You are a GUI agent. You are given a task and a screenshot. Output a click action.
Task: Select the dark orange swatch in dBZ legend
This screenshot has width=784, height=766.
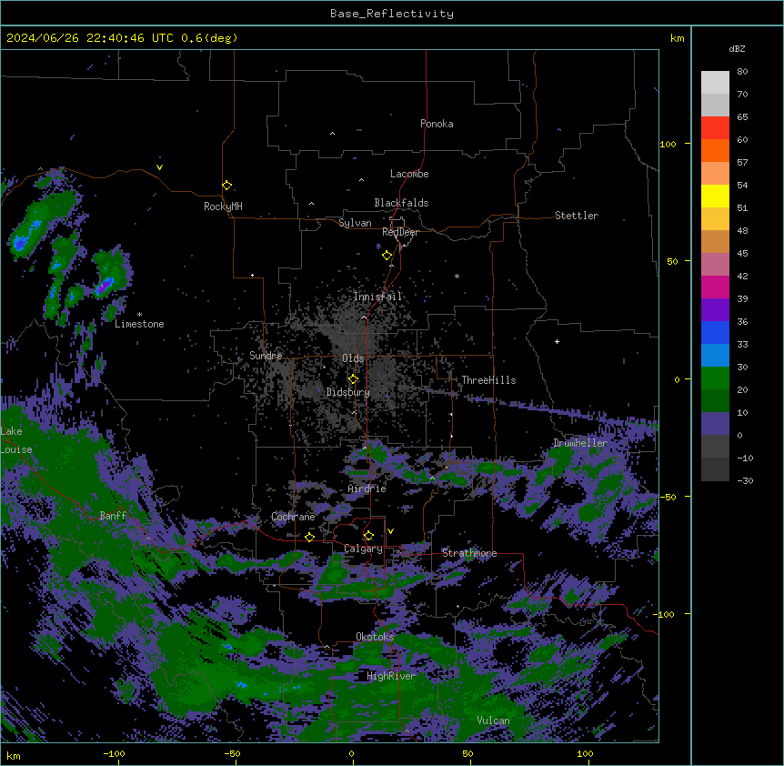coord(715,150)
